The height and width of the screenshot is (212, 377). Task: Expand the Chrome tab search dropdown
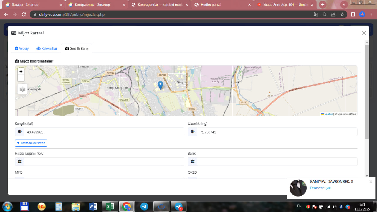pyautogui.click(x=344, y=5)
